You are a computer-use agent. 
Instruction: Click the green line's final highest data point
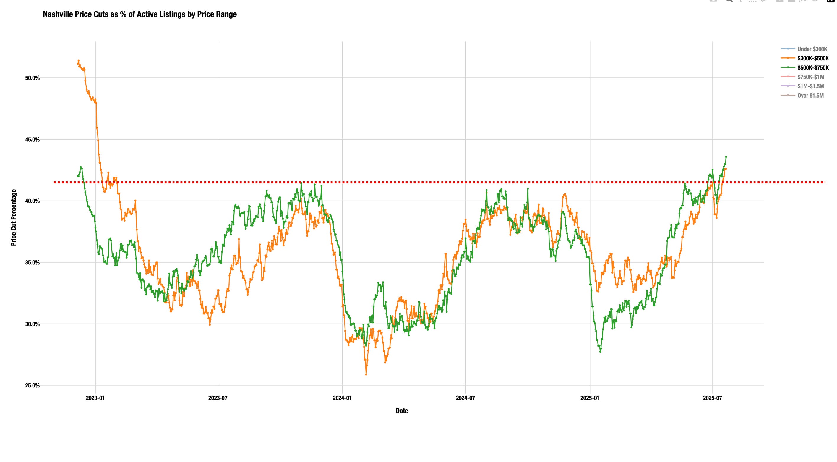(726, 157)
